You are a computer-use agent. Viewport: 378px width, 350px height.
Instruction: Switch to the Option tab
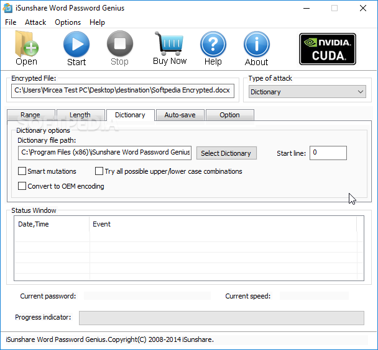[230, 115]
